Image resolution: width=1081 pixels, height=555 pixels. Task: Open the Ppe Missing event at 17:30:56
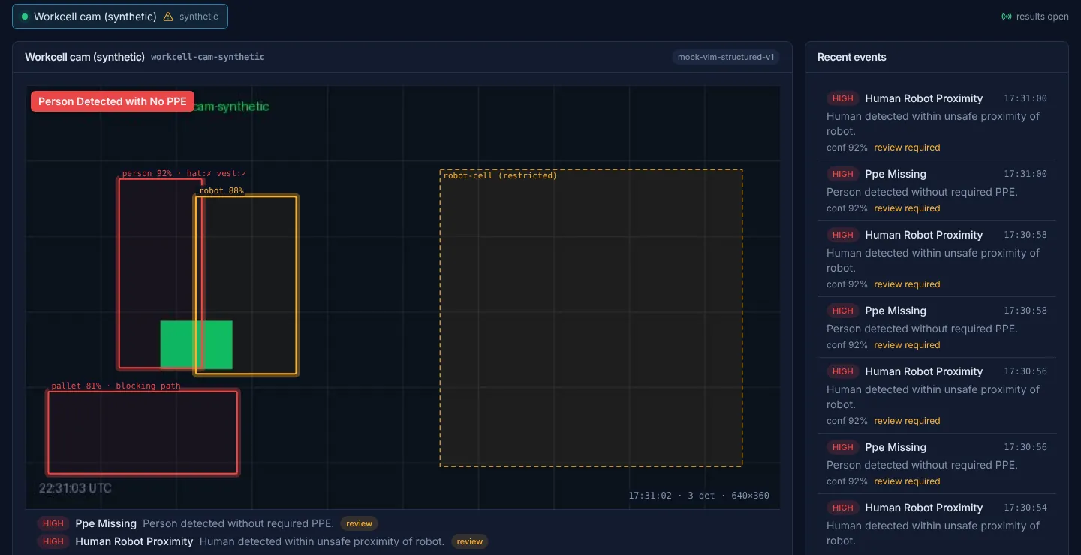pos(937,463)
